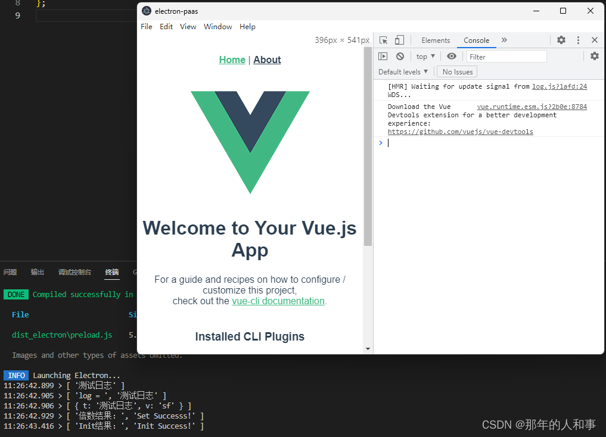Open DevTools settings via the gear icon
The width and height of the screenshot is (606, 437).
(x=561, y=40)
